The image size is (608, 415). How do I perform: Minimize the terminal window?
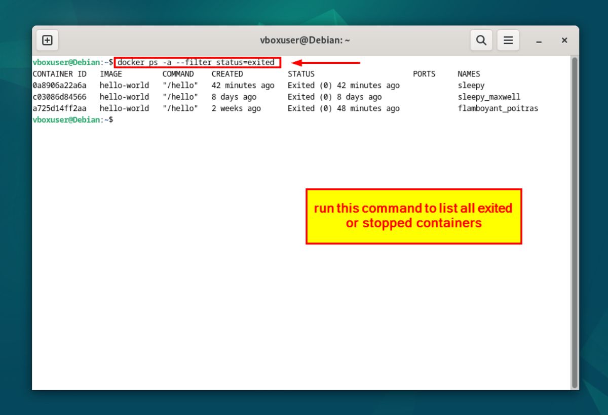(x=539, y=41)
